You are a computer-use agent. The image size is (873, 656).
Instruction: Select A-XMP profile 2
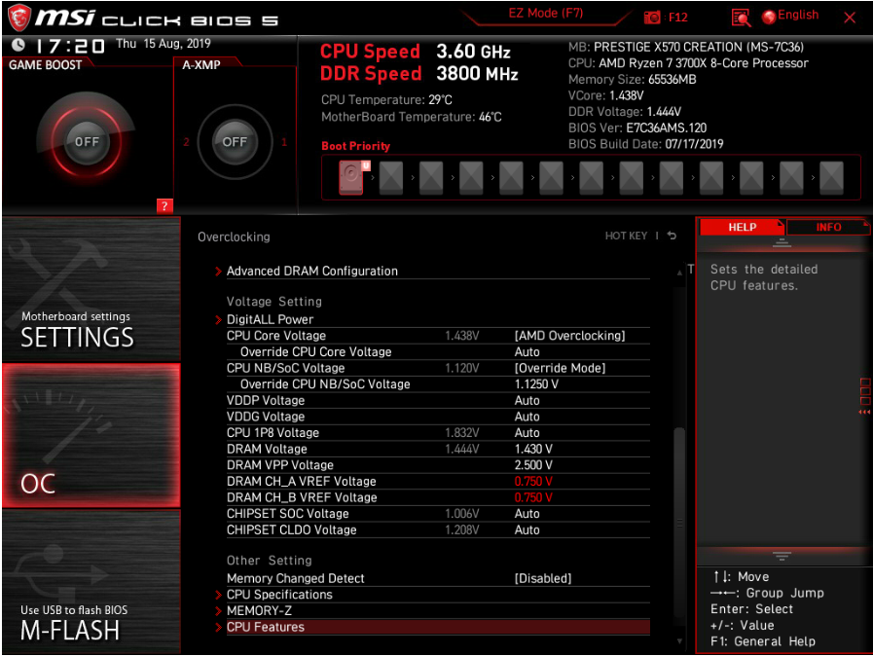click(x=186, y=142)
